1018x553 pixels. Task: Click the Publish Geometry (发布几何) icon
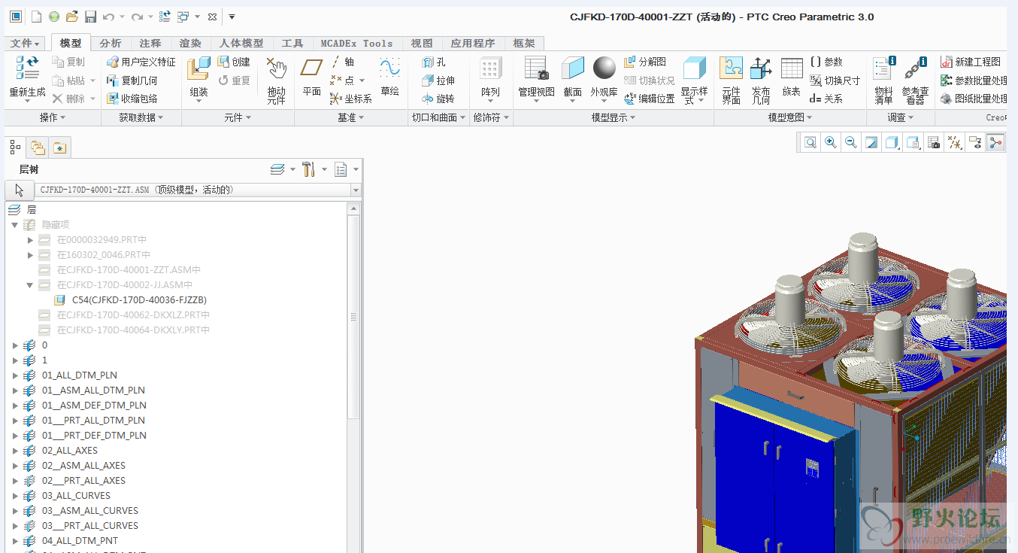point(761,68)
